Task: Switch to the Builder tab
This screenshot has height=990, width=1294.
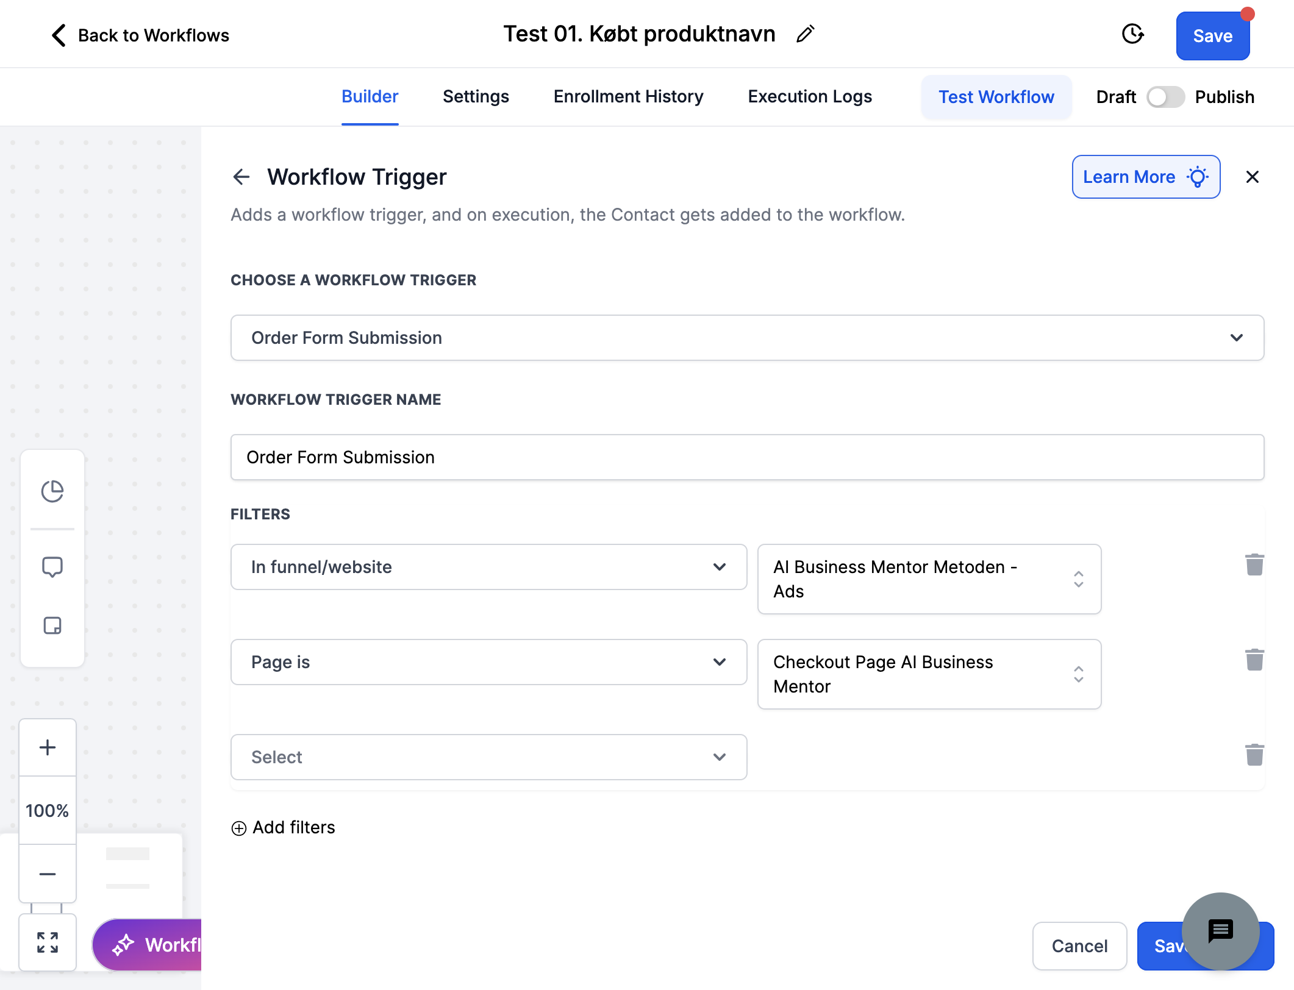Action: (x=370, y=97)
